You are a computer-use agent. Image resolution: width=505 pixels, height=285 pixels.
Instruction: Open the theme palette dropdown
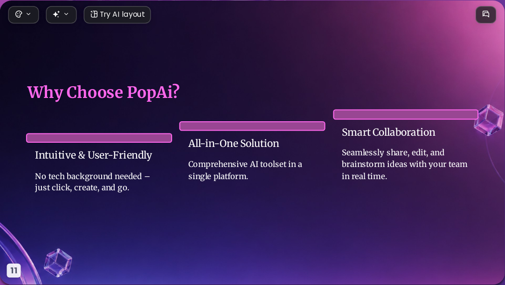[23, 14]
